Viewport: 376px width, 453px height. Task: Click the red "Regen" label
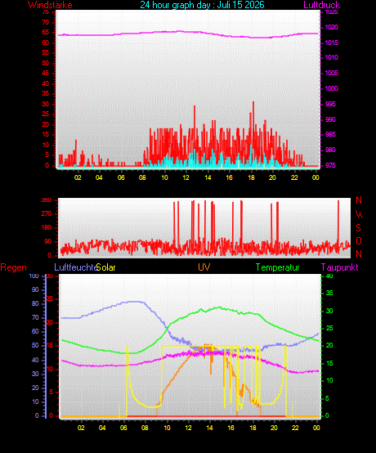point(13,267)
